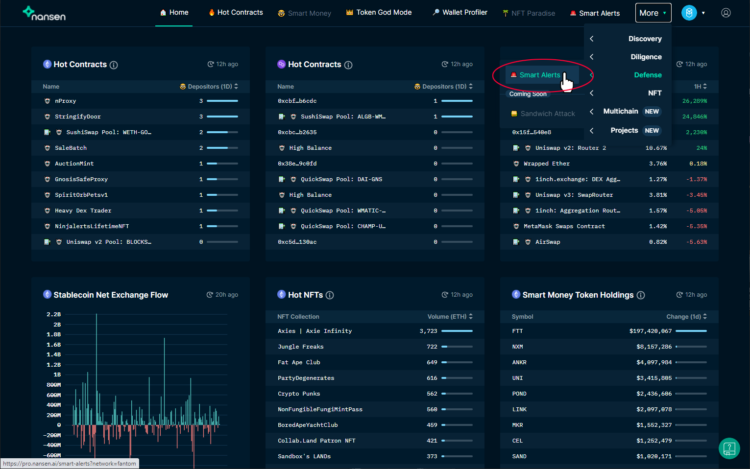Open the More dropdown menu
Screen dimensions: 750x469
tap(653, 13)
